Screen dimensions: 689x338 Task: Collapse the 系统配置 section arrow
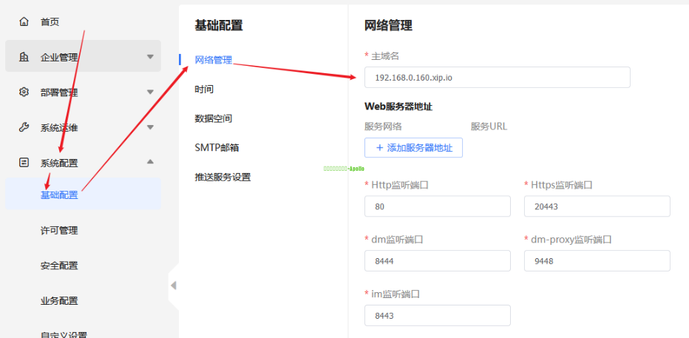point(150,162)
